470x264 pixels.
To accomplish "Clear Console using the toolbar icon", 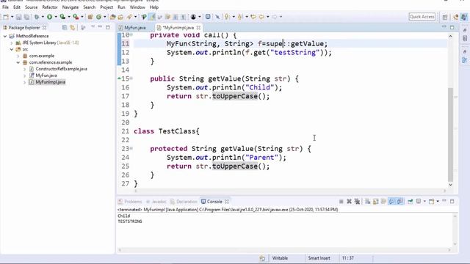I will [x=367, y=202].
